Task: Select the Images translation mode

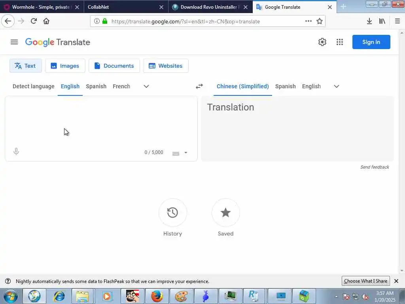Action: (x=65, y=66)
